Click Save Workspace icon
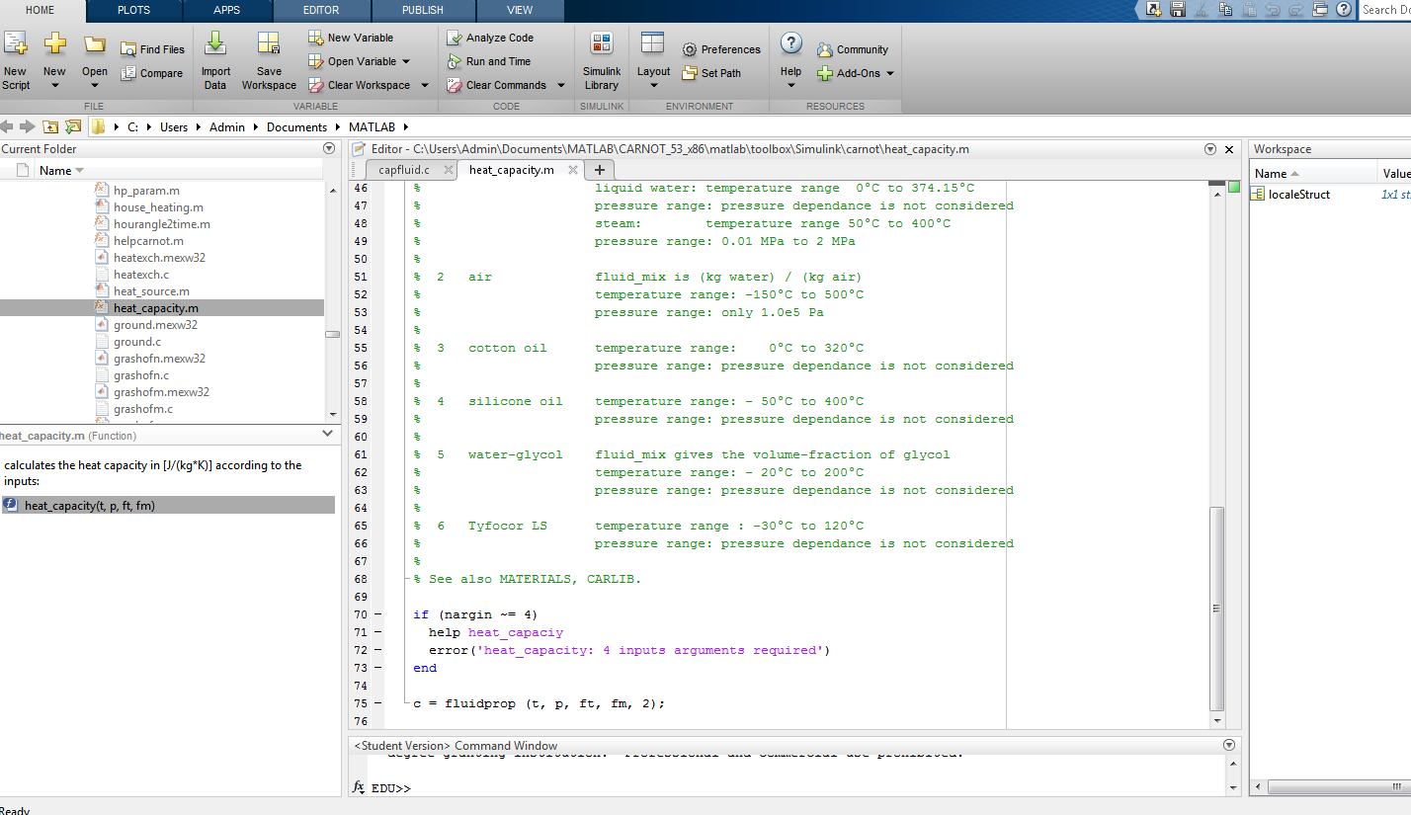The height and width of the screenshot is (815, 1411). tap(269, 44)
